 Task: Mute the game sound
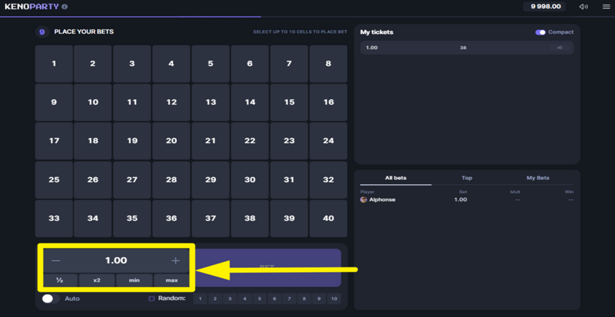(584, 7)
